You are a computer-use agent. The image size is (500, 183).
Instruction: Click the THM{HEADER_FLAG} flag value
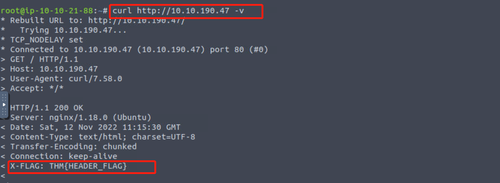tap(88, 166)
